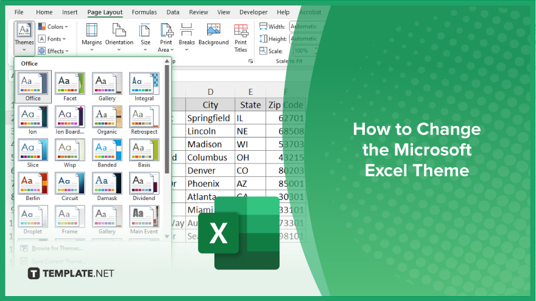Apply the Wisp theme
The width and height of the screenshot is (536, 301).
(69, 153)
